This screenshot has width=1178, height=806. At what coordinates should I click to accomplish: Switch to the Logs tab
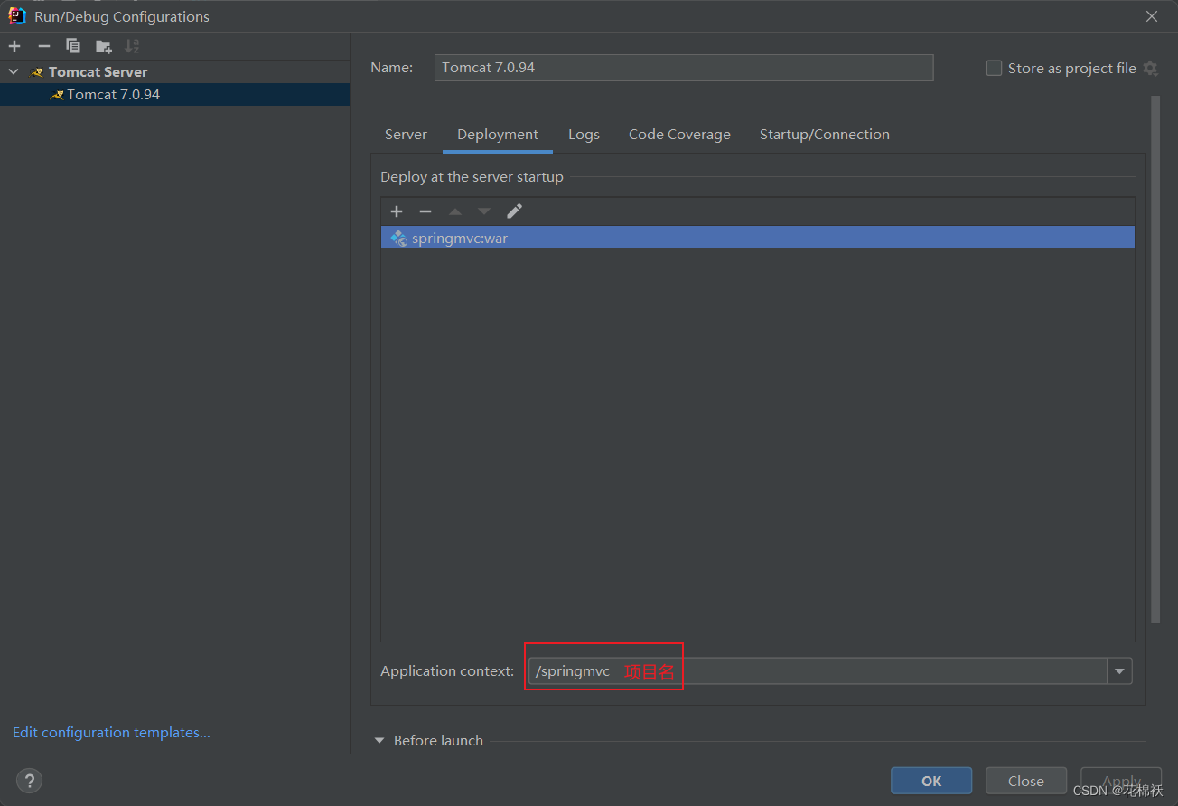[x=584, y=135]
